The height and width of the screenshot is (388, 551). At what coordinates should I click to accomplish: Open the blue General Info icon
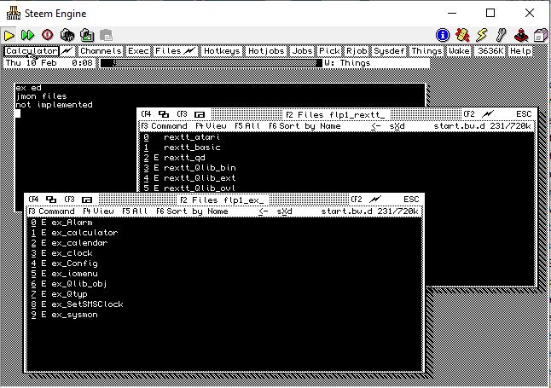click(443, 35)
